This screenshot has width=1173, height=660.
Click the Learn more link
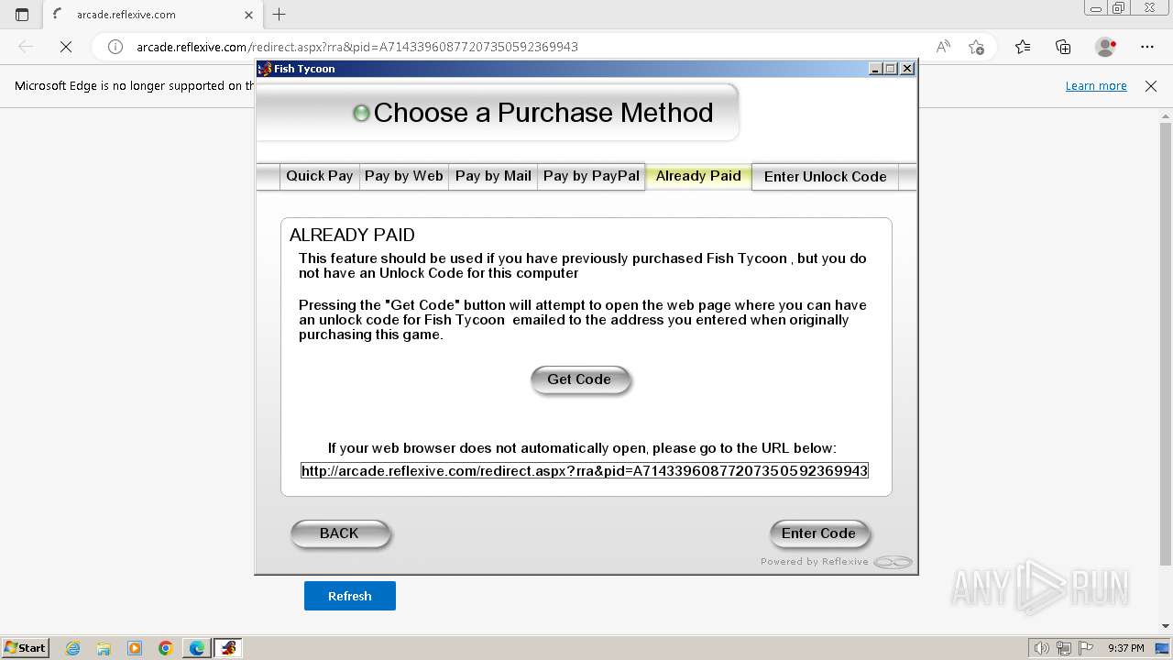pos(1096,85)
